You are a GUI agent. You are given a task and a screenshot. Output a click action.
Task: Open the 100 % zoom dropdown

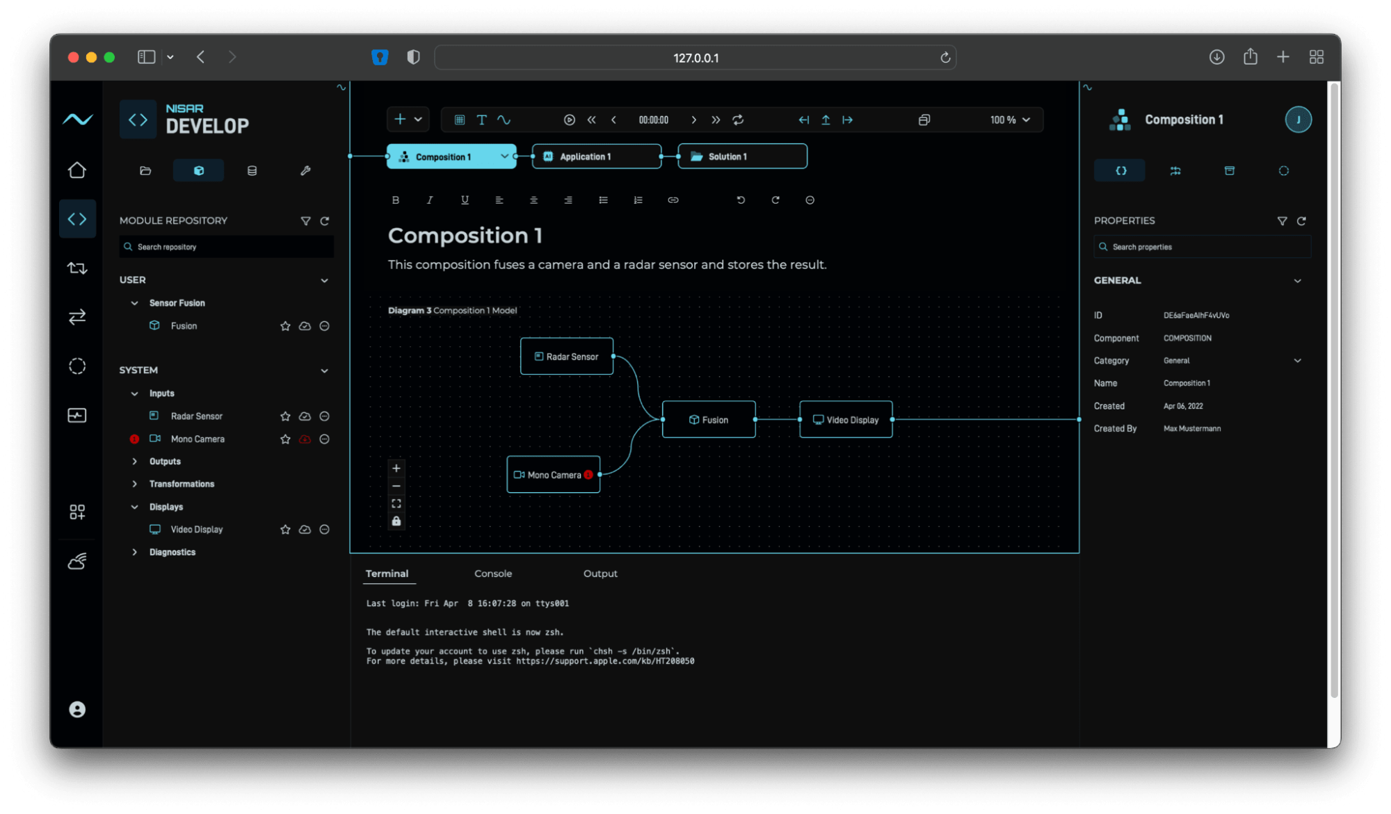pos(1010,120)
